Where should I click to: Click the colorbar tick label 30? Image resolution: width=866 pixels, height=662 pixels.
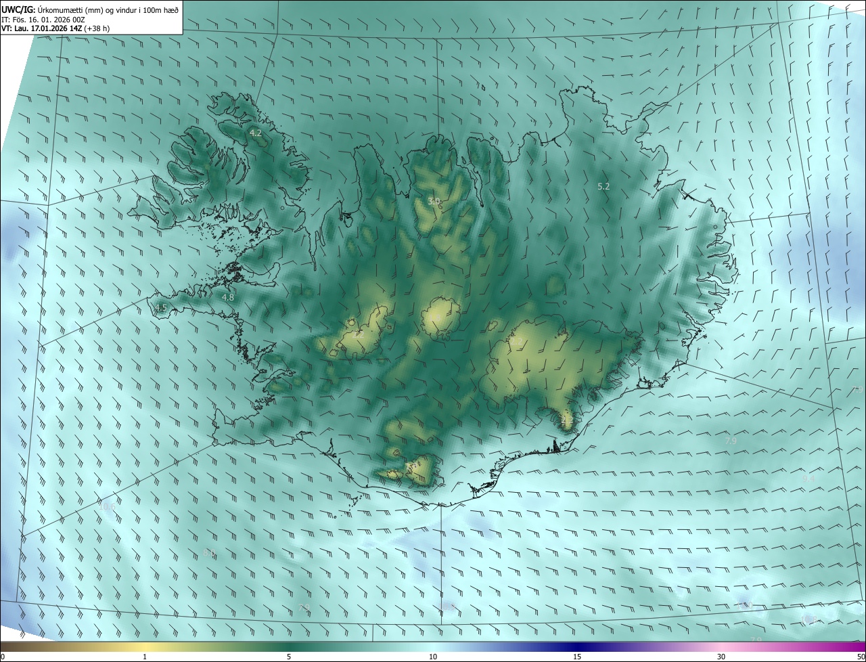[721, 657]
